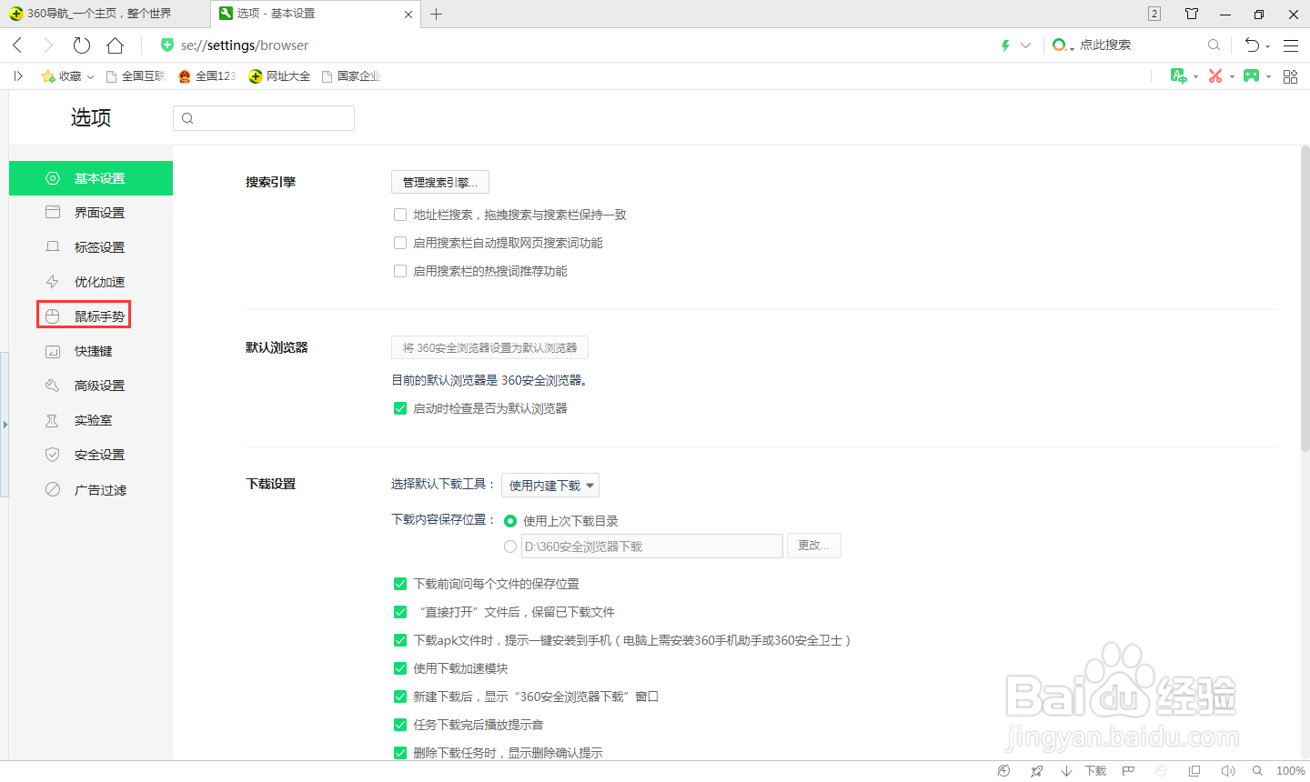Click the 100% zoom level indicator
1310x782 pixels.
click(1290, 771)
